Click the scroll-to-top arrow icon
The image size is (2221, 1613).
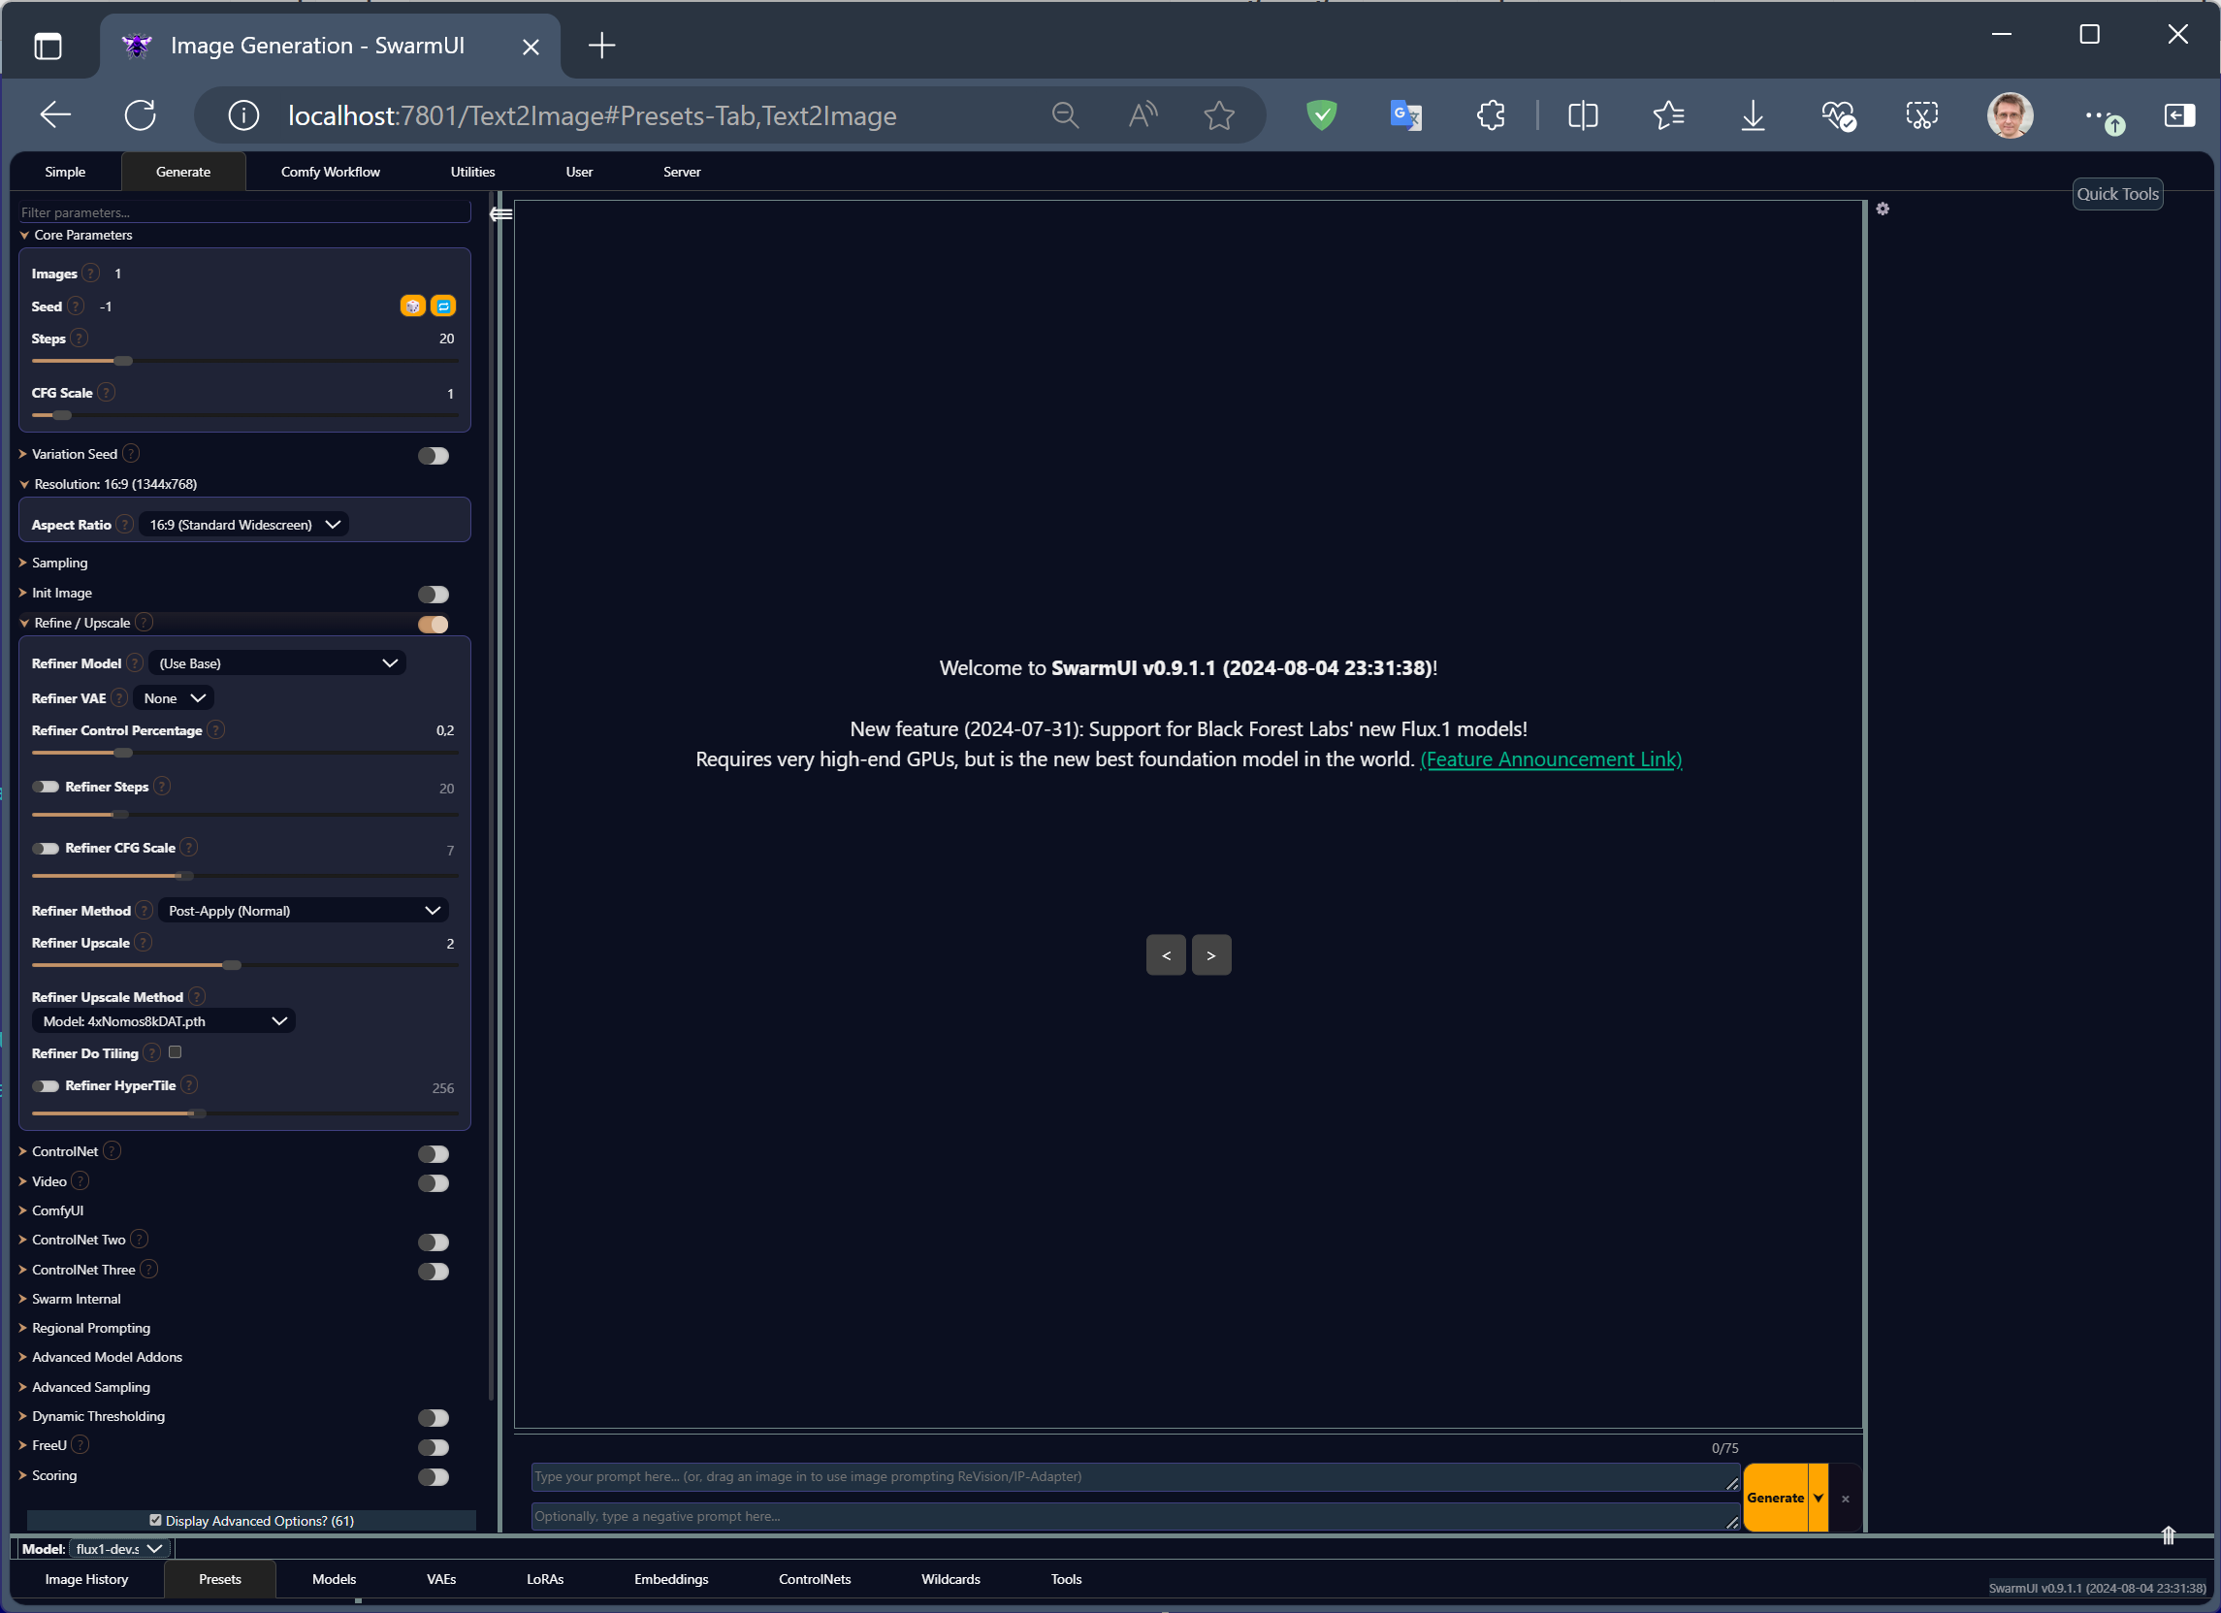point(2168,1535)
